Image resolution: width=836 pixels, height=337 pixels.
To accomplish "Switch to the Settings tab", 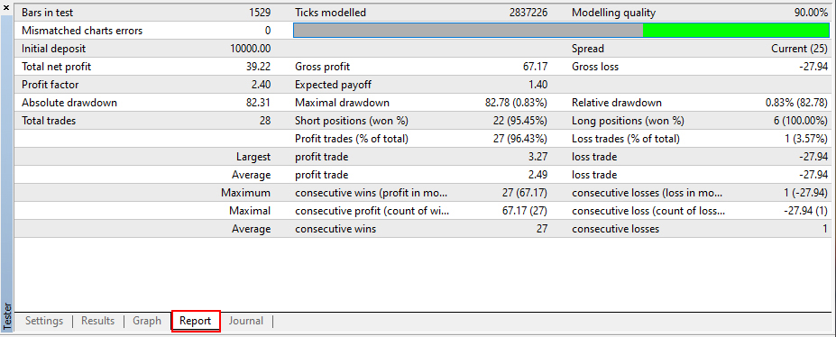I will (x=44, y=321).
